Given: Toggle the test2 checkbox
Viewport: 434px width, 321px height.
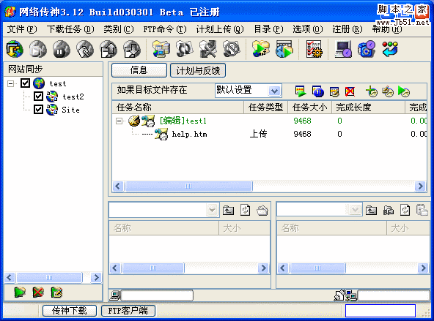Looking at the screenshot, I should [x=38, y=96].
